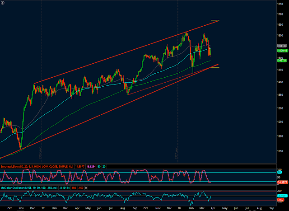Click the 1600 price axis label
This screenshot has height=211, width=289.
280,35
